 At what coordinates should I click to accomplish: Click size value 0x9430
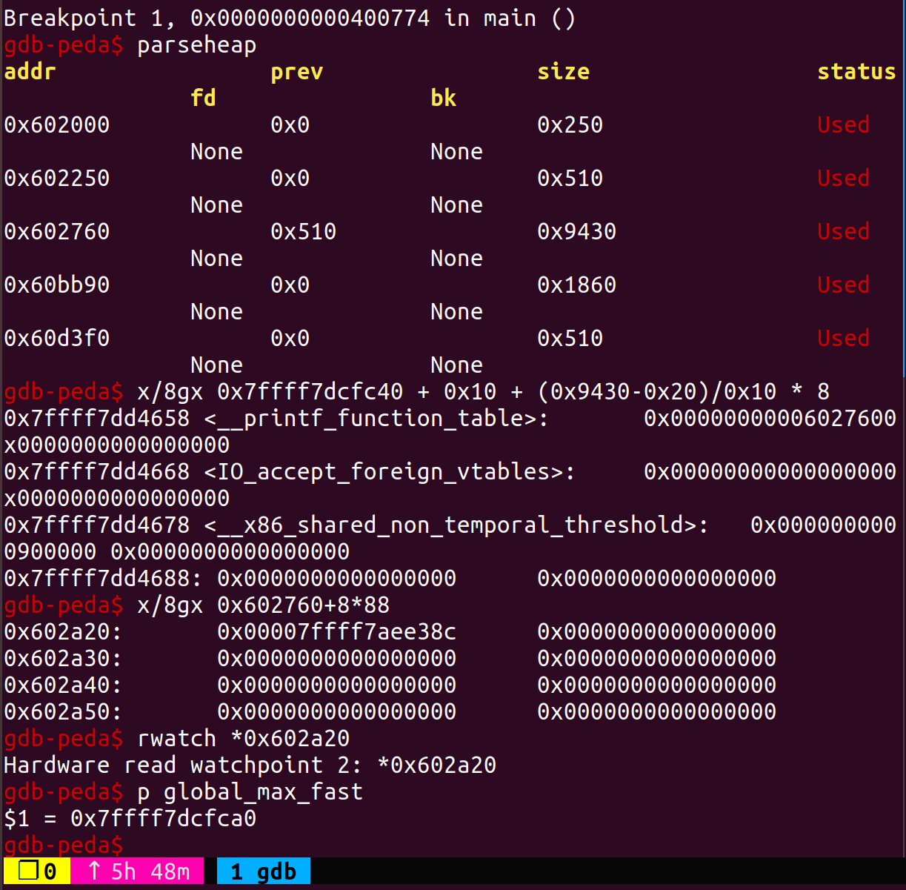point(576,231)
